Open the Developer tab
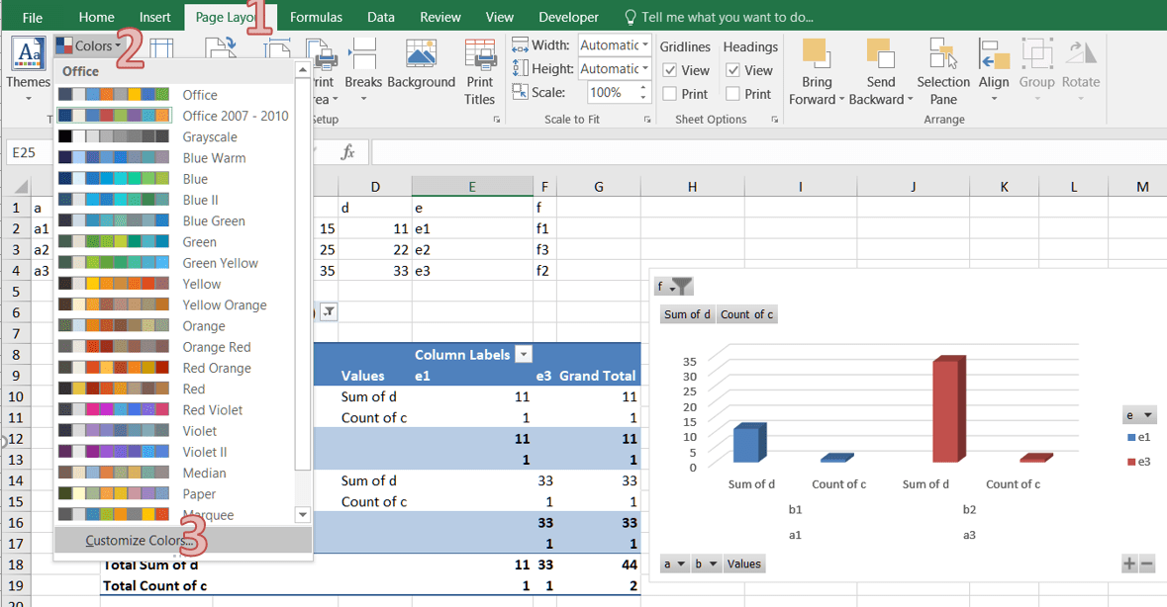 click(x=568, y=16)
